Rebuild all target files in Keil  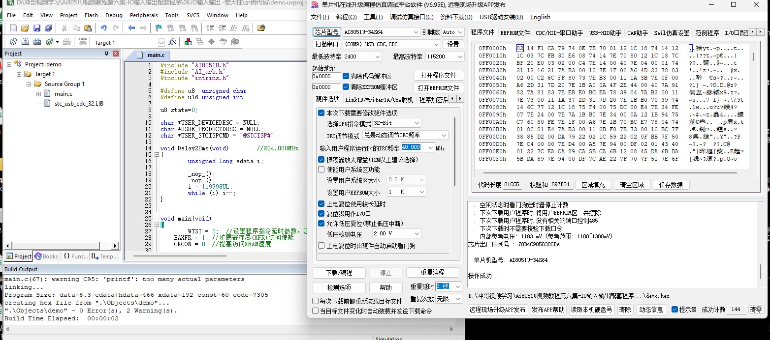point(37,42)
